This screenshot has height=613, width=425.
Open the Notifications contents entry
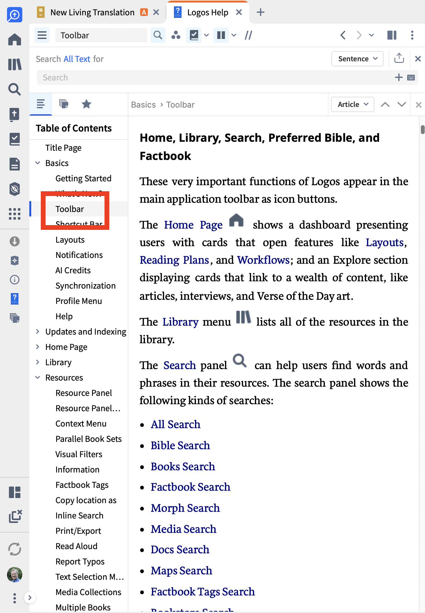[x=79, y=255]
